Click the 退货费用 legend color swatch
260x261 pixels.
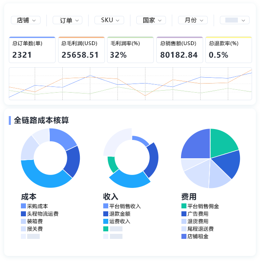click(x=184, y=221)
